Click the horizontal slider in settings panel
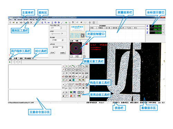 pos(56,34)
